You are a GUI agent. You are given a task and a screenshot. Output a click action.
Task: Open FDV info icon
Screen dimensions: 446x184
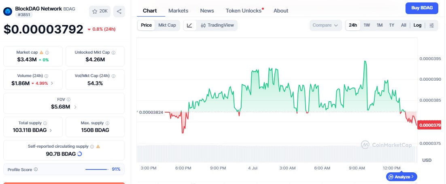[68, 100]
